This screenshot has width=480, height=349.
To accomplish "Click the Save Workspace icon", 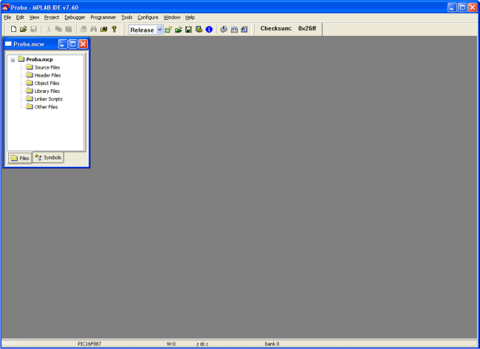I will (x=188, y=30).
